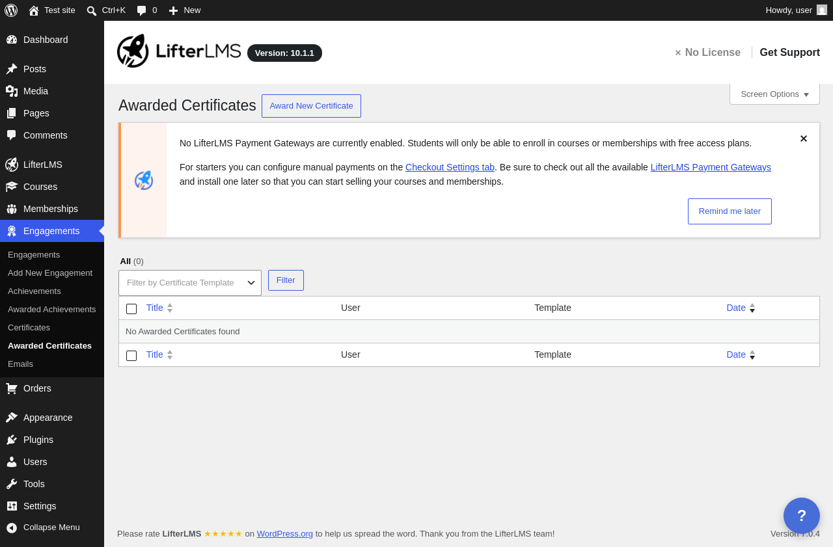833x547 pixels.
Task: Sort by Date in the header row
Action: pyautogui.click(x=741, y=308)
